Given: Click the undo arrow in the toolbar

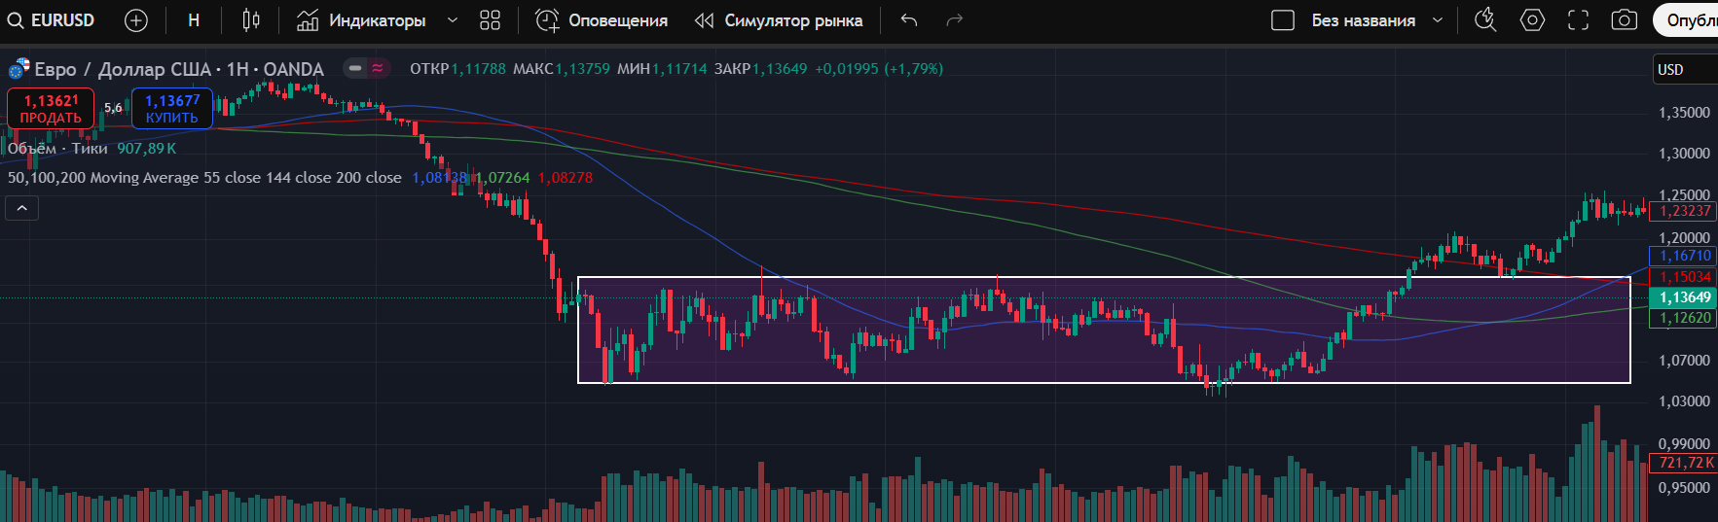Looking at the screenshot, I should click(908, 20).
